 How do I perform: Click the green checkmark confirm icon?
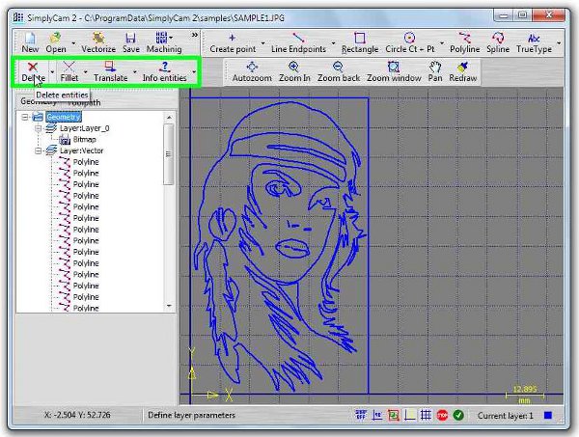(x=458, y=415)
